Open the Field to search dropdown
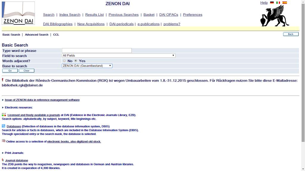This screenshot has width=305, height=171. coord(119,56)
